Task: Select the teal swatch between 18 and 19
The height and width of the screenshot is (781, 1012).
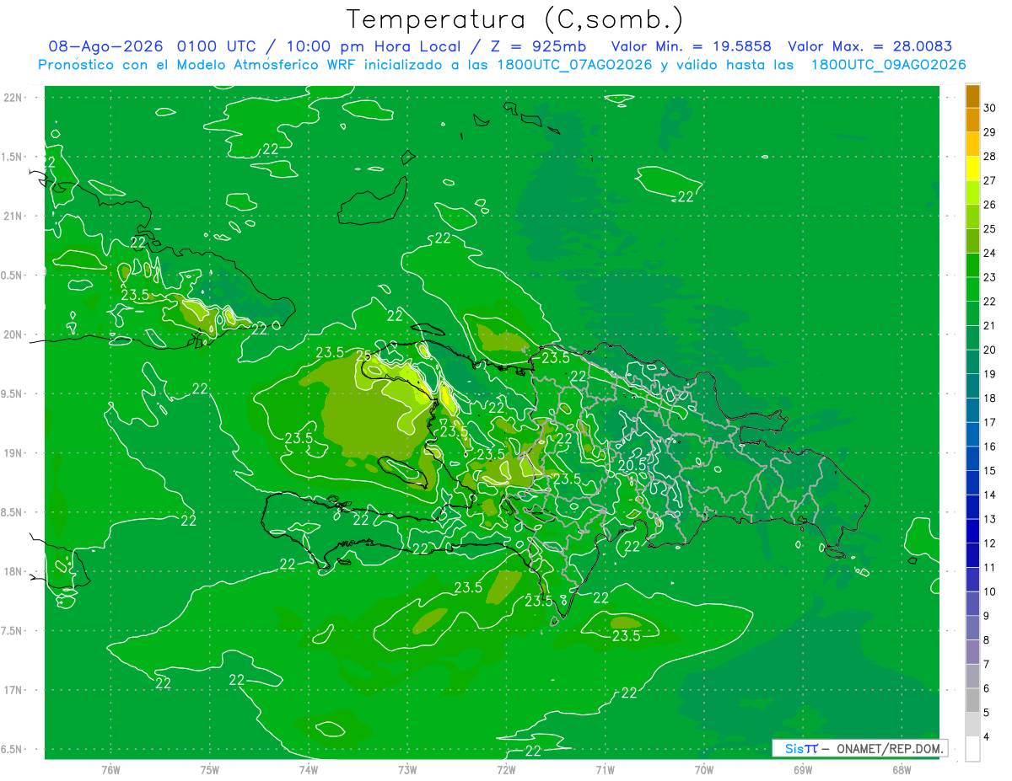Action: [x=972, y=386]
